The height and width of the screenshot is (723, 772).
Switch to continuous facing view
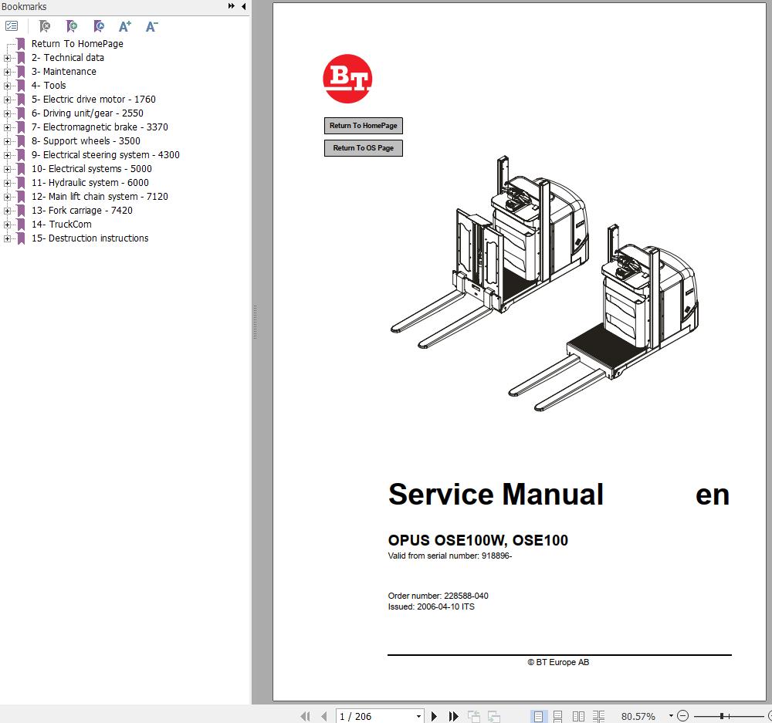point(599,716)
